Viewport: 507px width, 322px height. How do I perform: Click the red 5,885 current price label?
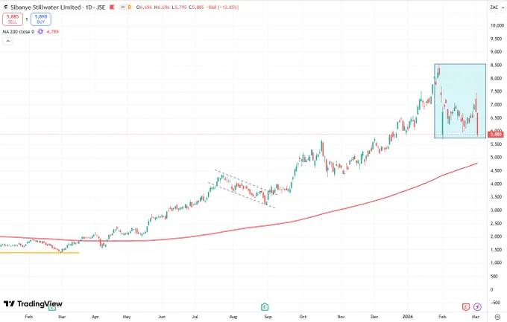pos(497,134)
